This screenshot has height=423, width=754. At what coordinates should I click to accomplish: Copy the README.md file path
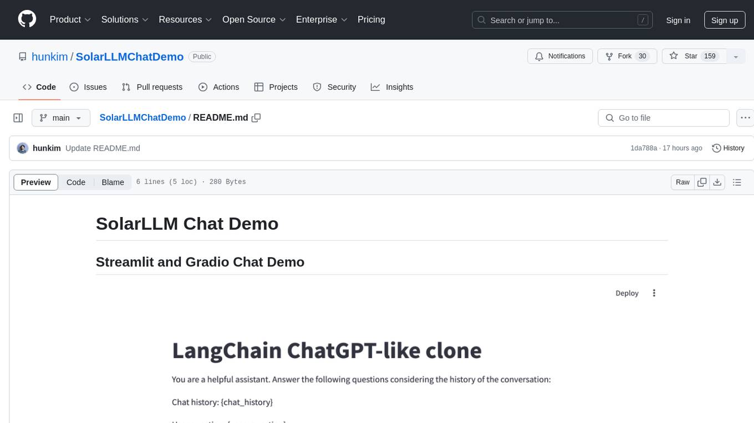pos(256,118)
